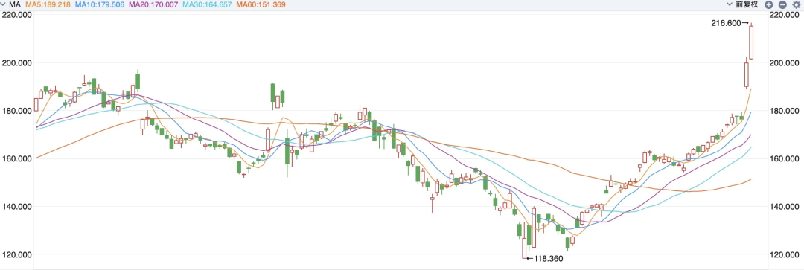Click the 前复权 text label
Screen dimensions: 804x270
click(747, 4)
